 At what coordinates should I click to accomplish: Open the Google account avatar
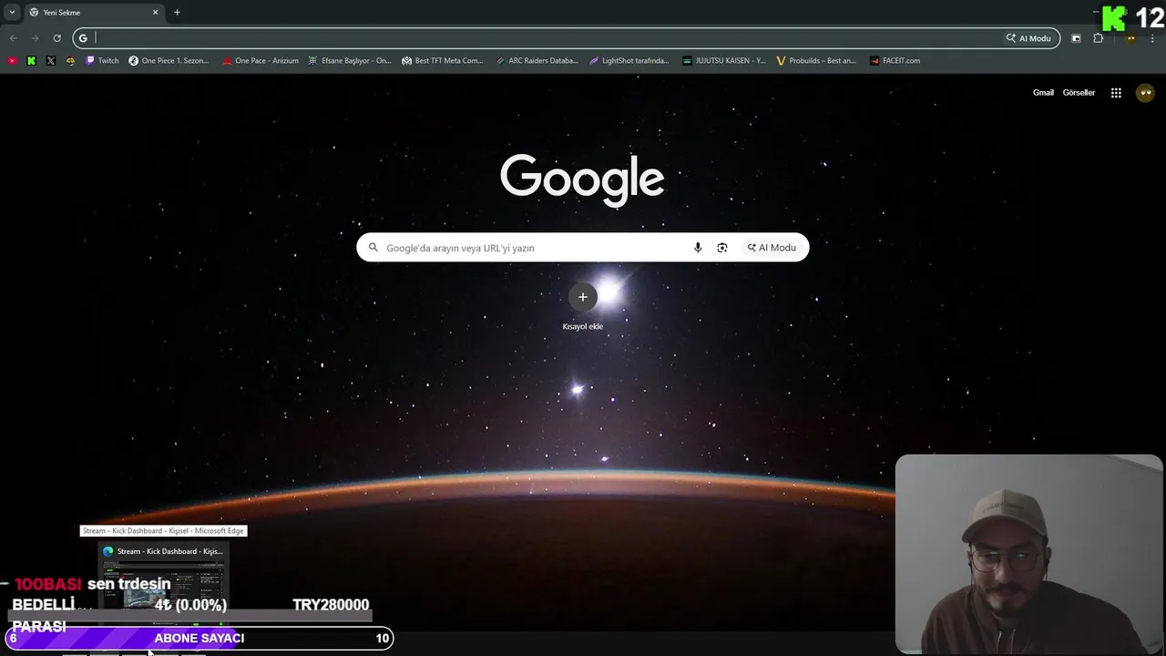[1145, 93]
